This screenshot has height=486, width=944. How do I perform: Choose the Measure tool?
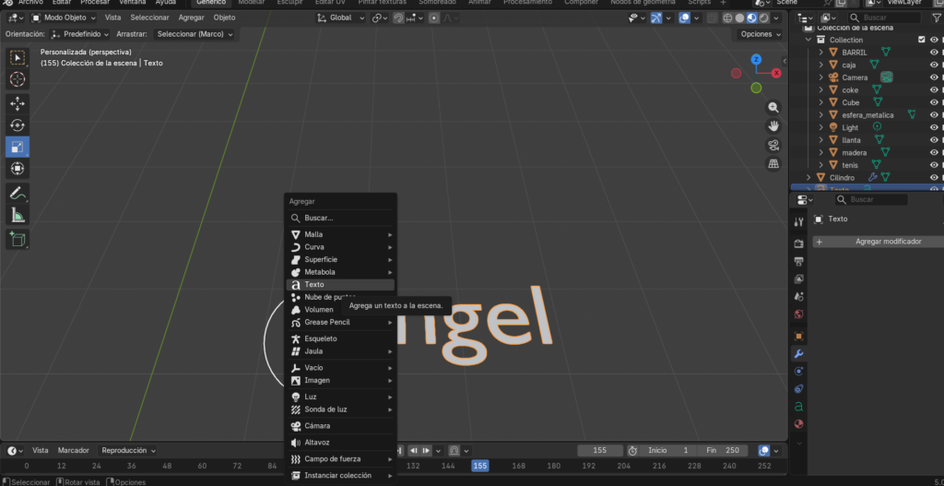18,215
